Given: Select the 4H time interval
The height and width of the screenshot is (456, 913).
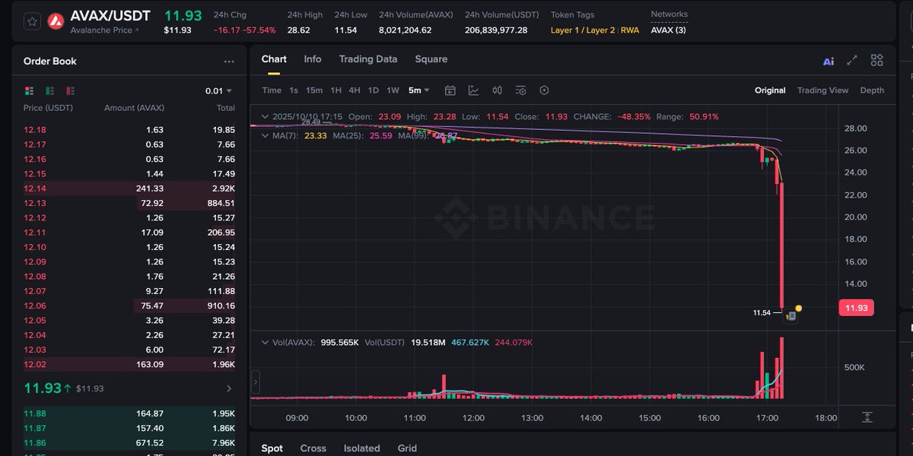Looking at the screenshot, I should 355,90.
